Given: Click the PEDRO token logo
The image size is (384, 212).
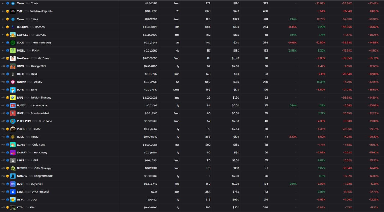Looking at the screenshot, I should tap(13, 129).
